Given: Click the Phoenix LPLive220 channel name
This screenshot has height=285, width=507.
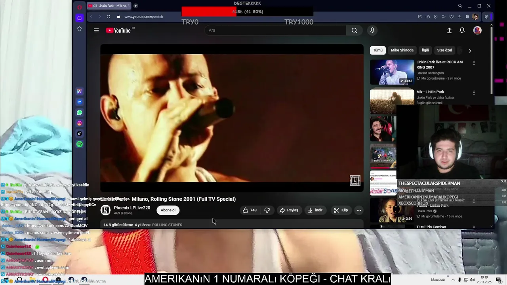Looking at the screenshot, I should pyautogui.click(x=132, y=208).
